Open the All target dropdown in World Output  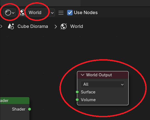[x=103, y=84]
